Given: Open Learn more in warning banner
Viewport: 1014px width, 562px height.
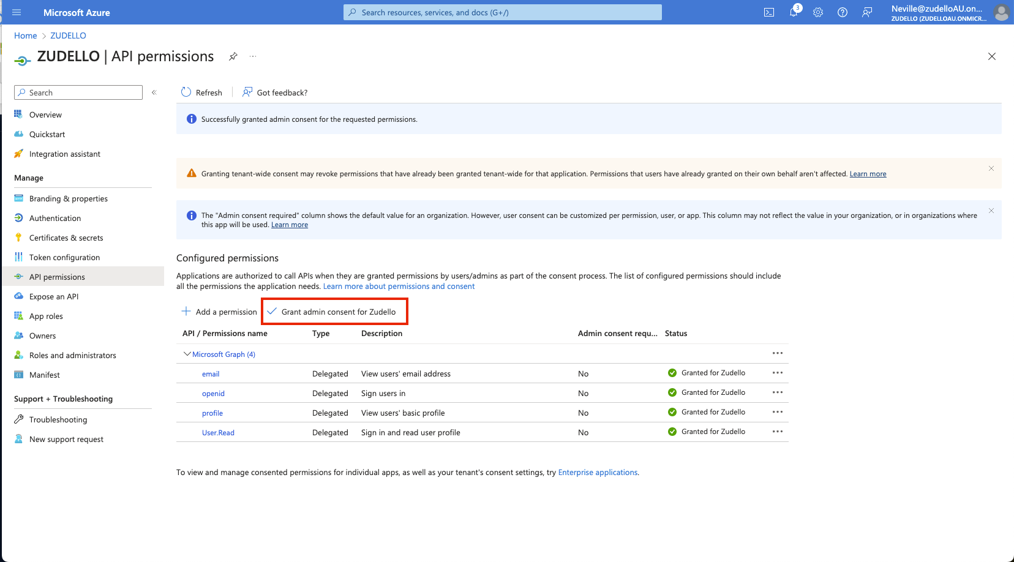Looking at the screenshot, I should coord(868,174).
